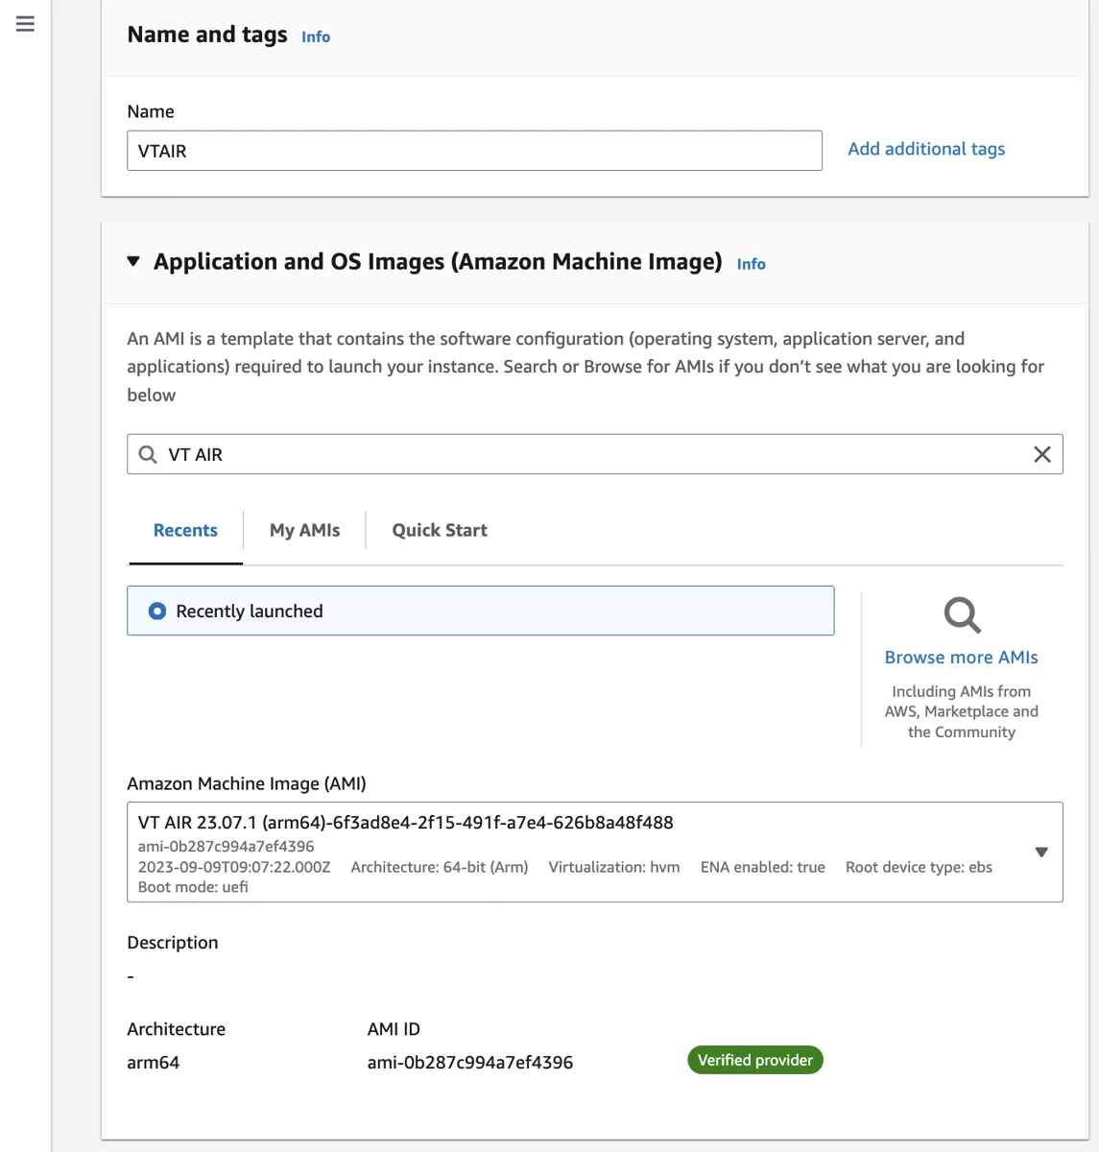This screenshot has width=1099, height=1152.
Task: Click the green Verified provider badge
Action: (754, 1059)
